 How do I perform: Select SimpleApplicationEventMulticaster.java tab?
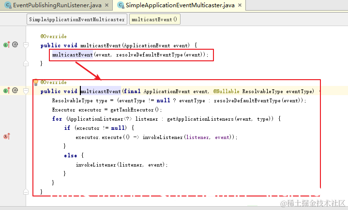tap(180, 5)
